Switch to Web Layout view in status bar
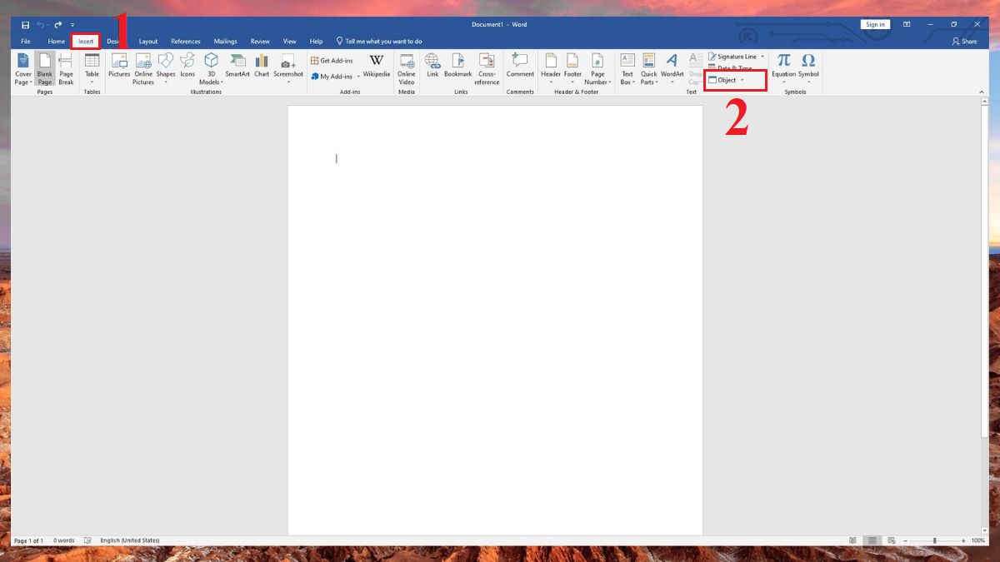The height and width of the screenshot is (562, 1000). [x=891, y=540]
